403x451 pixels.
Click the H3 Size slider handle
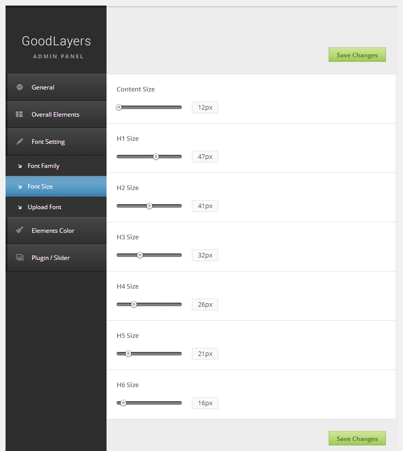pyautogui.click(x=140, y=255)
